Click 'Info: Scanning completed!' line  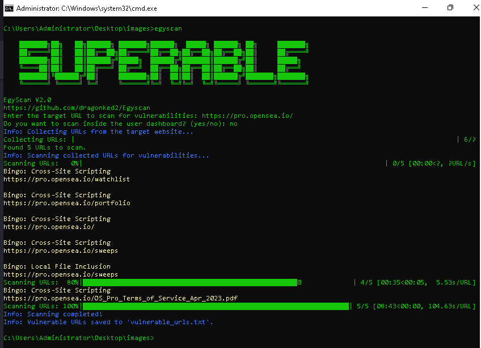pos(53,315)
